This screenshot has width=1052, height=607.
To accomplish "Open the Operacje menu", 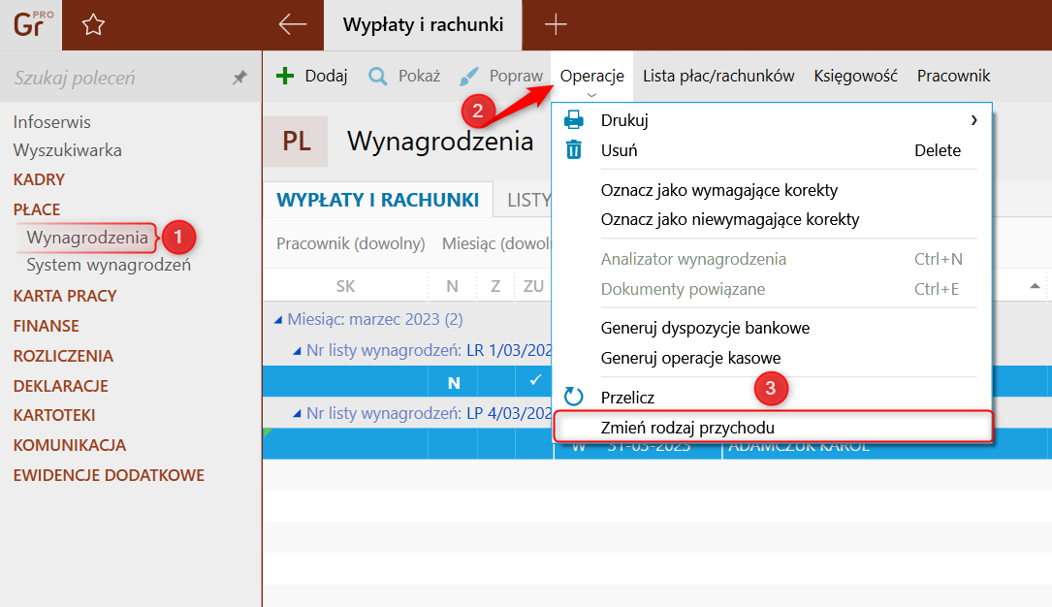I will 591,76.
